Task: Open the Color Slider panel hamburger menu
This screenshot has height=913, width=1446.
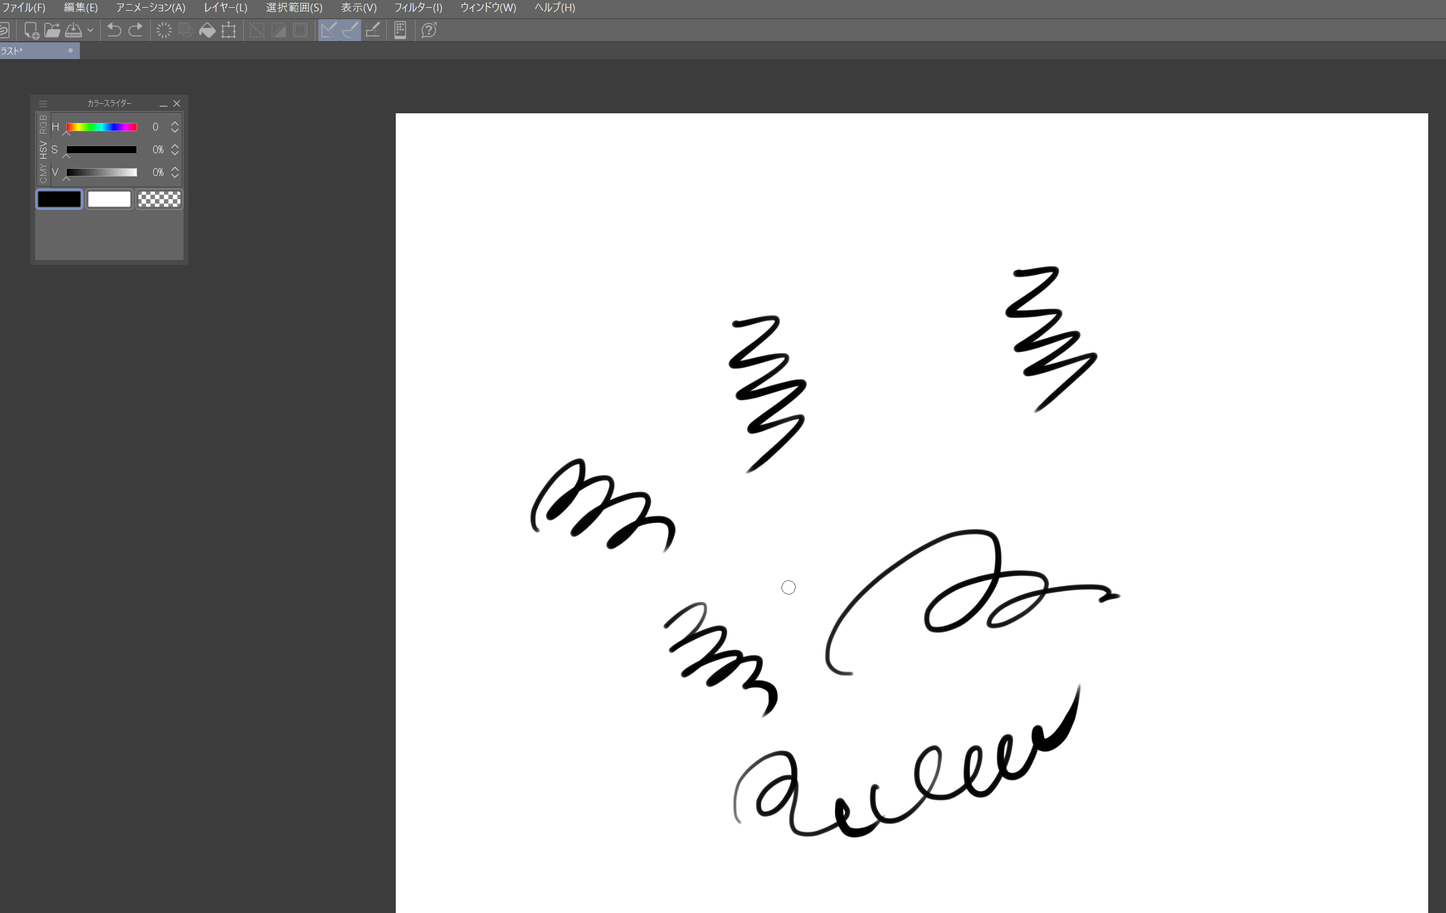Action: click(43, 103)
